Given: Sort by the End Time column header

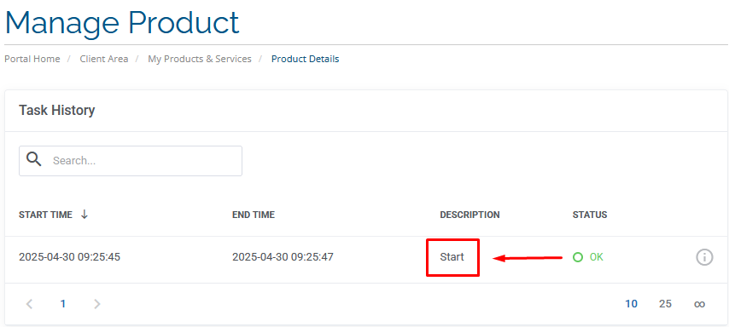Looking at the screenshot, I should pos(254,215).
